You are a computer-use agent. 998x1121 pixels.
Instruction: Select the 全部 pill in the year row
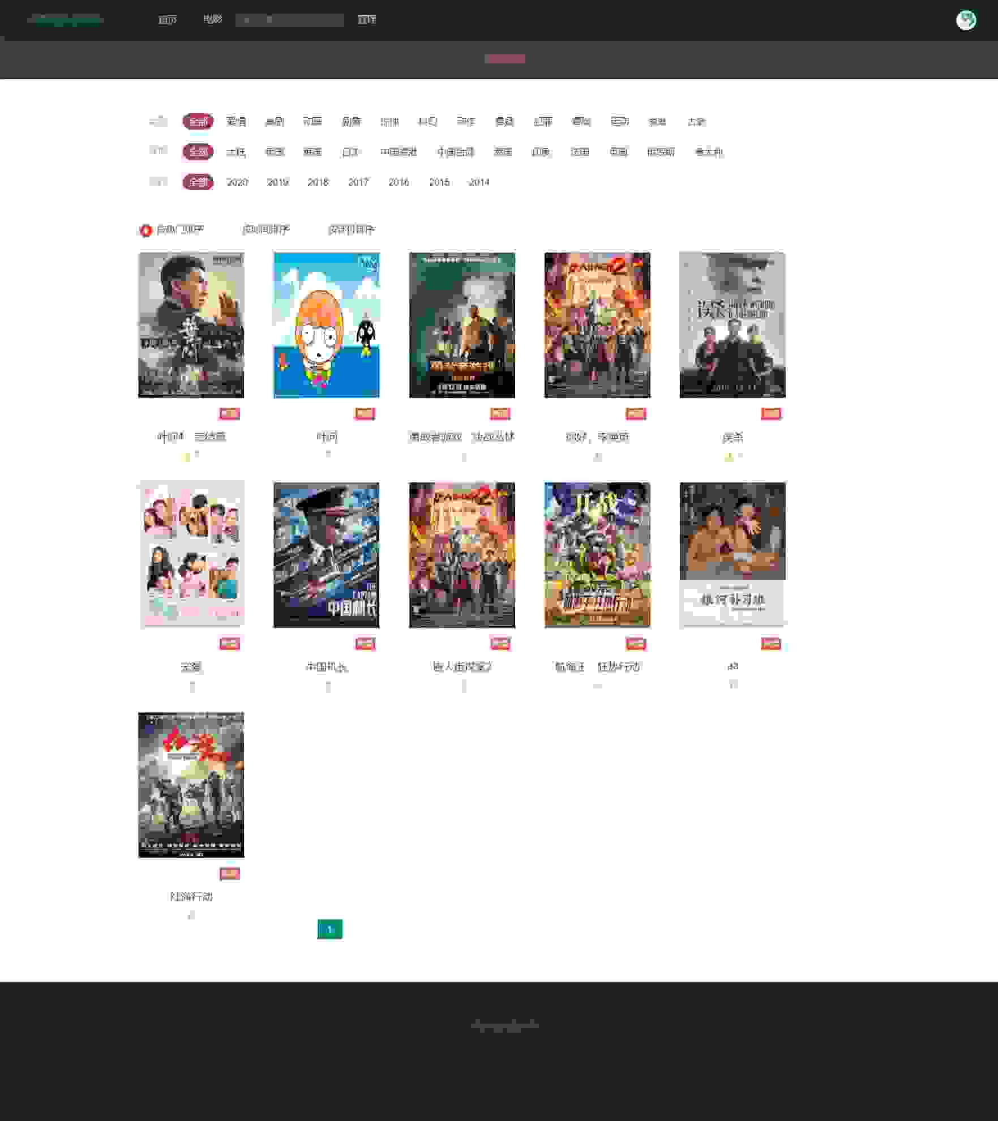198,182
